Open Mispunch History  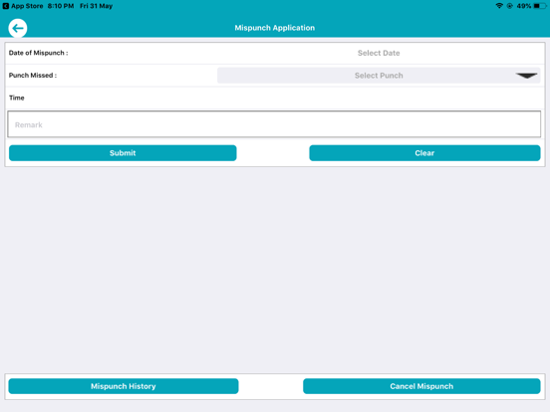[124, 386]
